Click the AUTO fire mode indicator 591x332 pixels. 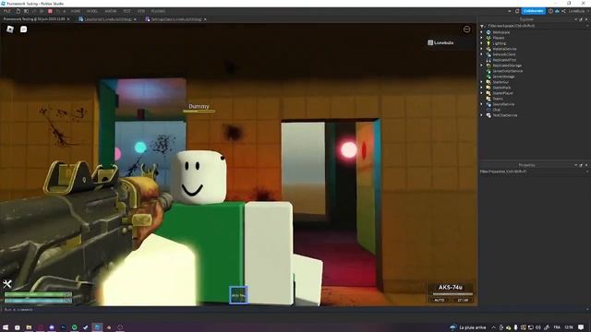(440, 300)
